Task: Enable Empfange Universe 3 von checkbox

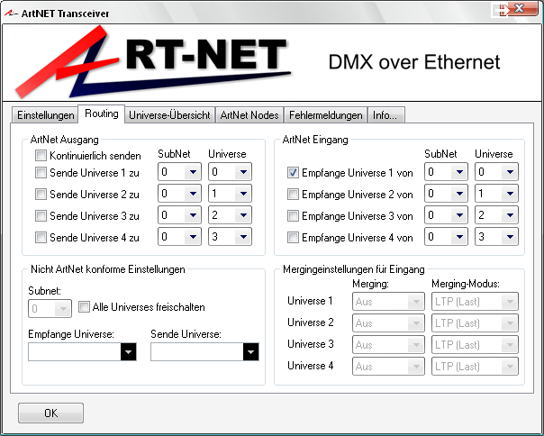Action: [293, 215]
